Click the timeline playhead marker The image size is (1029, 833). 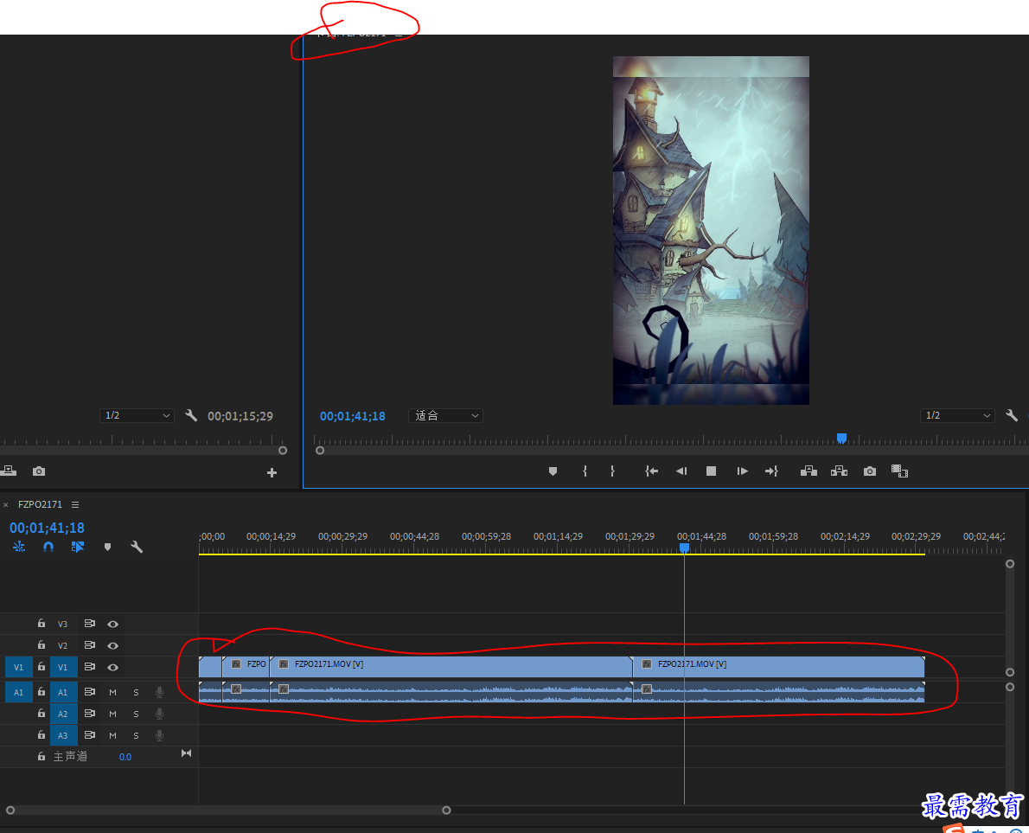[x=685, y=548]
